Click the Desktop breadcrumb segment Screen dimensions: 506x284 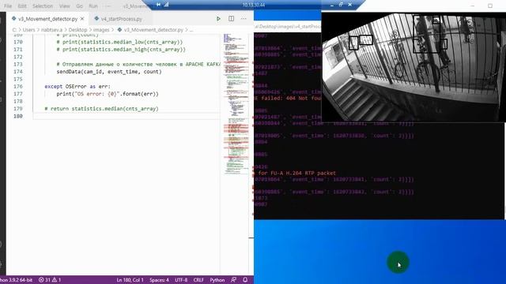point(77,30)
